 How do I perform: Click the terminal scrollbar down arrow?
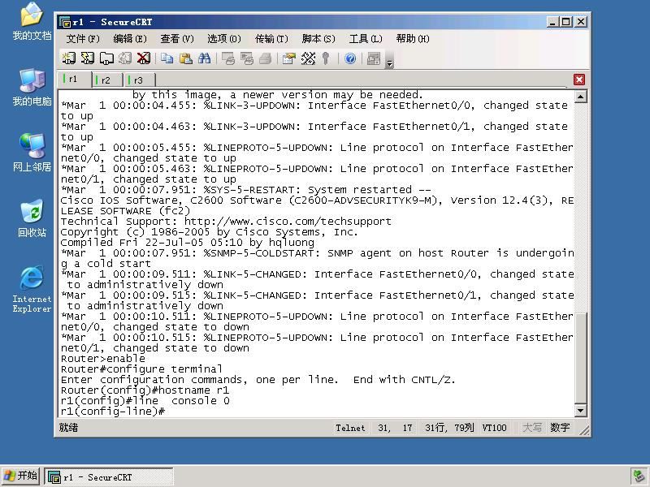581,411
